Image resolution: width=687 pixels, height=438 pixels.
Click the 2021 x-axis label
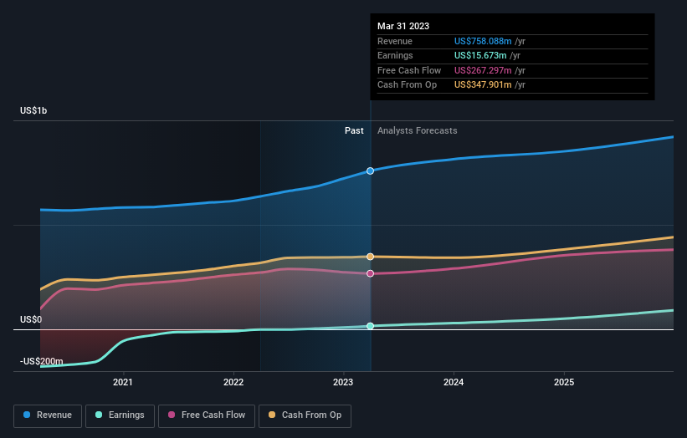point(123,382)
